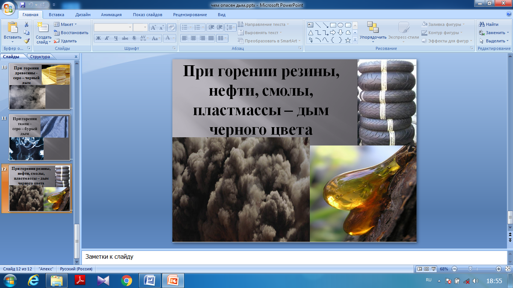The height and width of the screenshot is (288, 513).
Task: Click the zoom in plus button
Action: [499, 269]
